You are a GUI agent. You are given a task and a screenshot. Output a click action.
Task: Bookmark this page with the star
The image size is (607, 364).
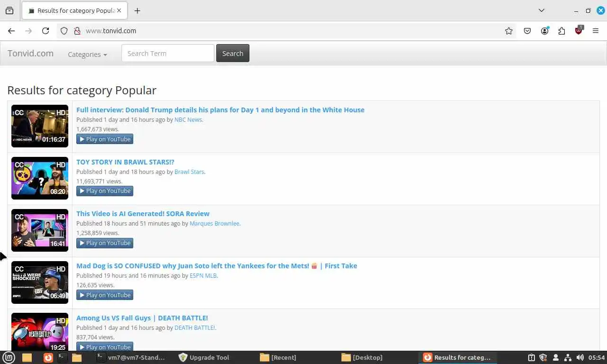tap(509, 31)
